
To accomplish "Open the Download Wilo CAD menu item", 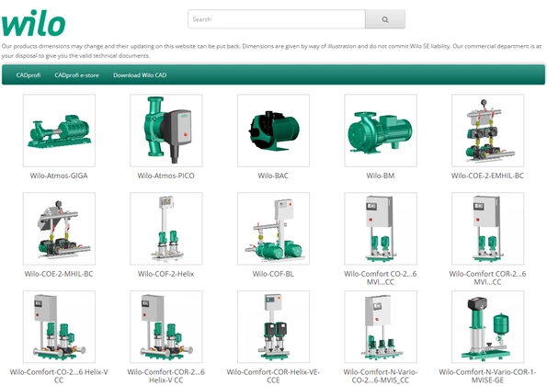I will pos(140,75).
